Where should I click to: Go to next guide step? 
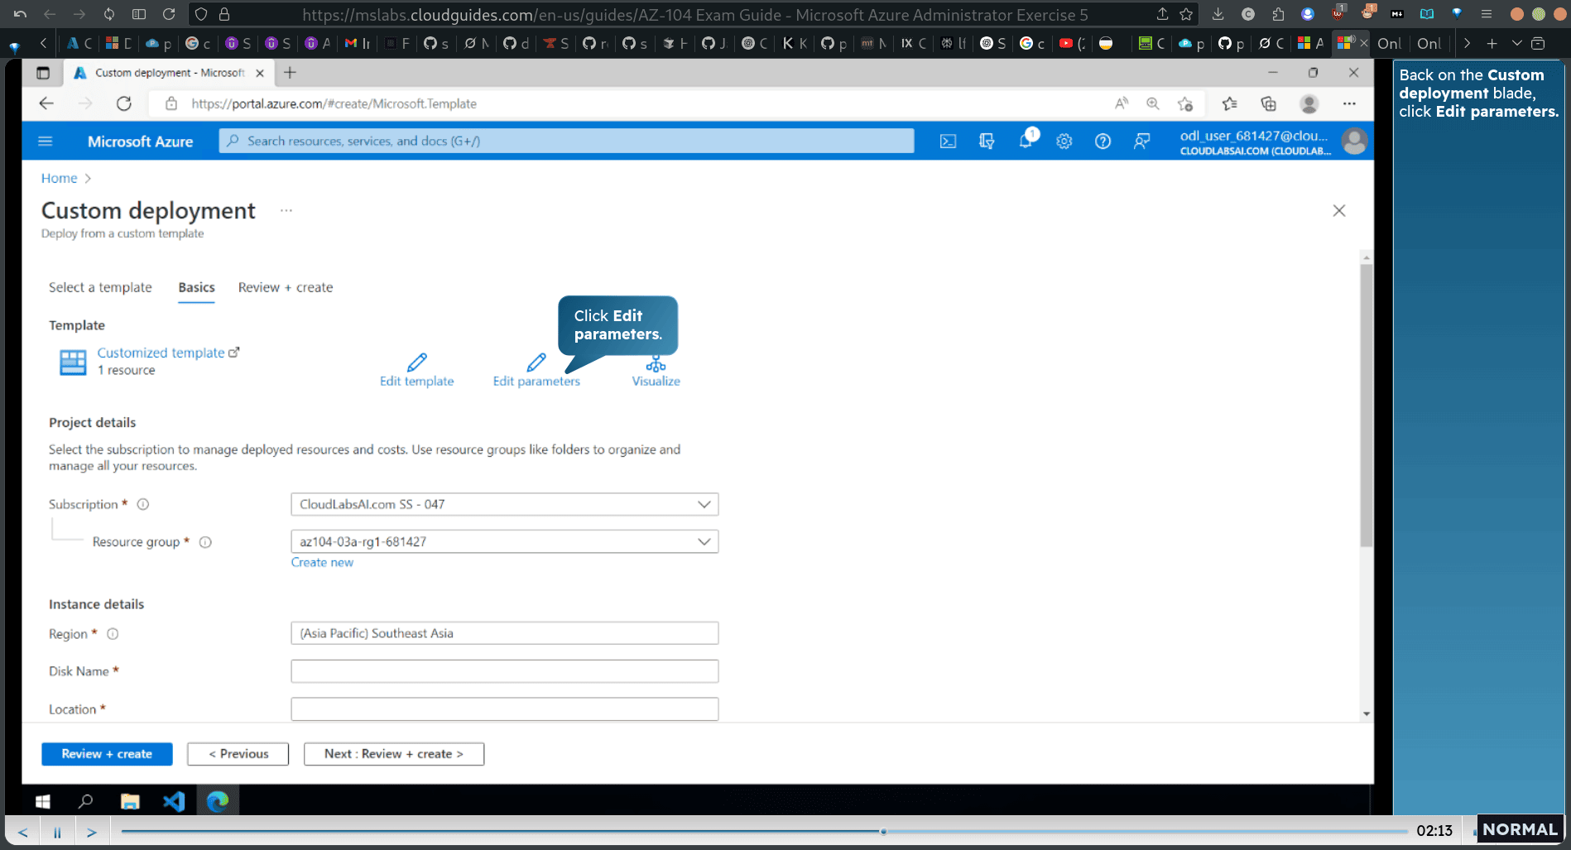[92, 832]
